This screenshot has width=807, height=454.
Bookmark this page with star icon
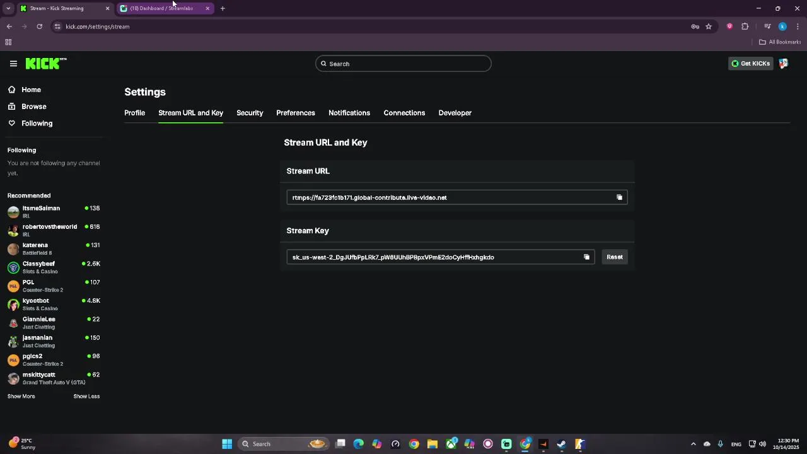(x=709, y=26)
